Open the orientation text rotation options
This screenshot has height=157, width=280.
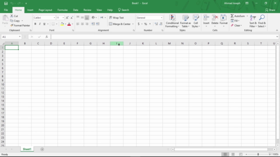tap(94, 17)
